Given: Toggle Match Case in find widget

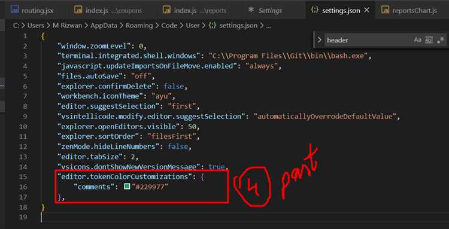Looking at the screenshot, I should pos(417,40).
